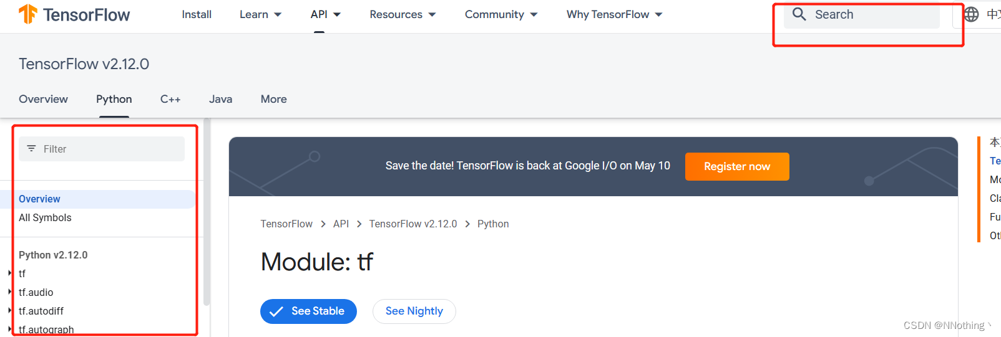Click the See Nightly button
Image resolution: width=1001 pixels, height=337 pixels.
click(414, 311)
